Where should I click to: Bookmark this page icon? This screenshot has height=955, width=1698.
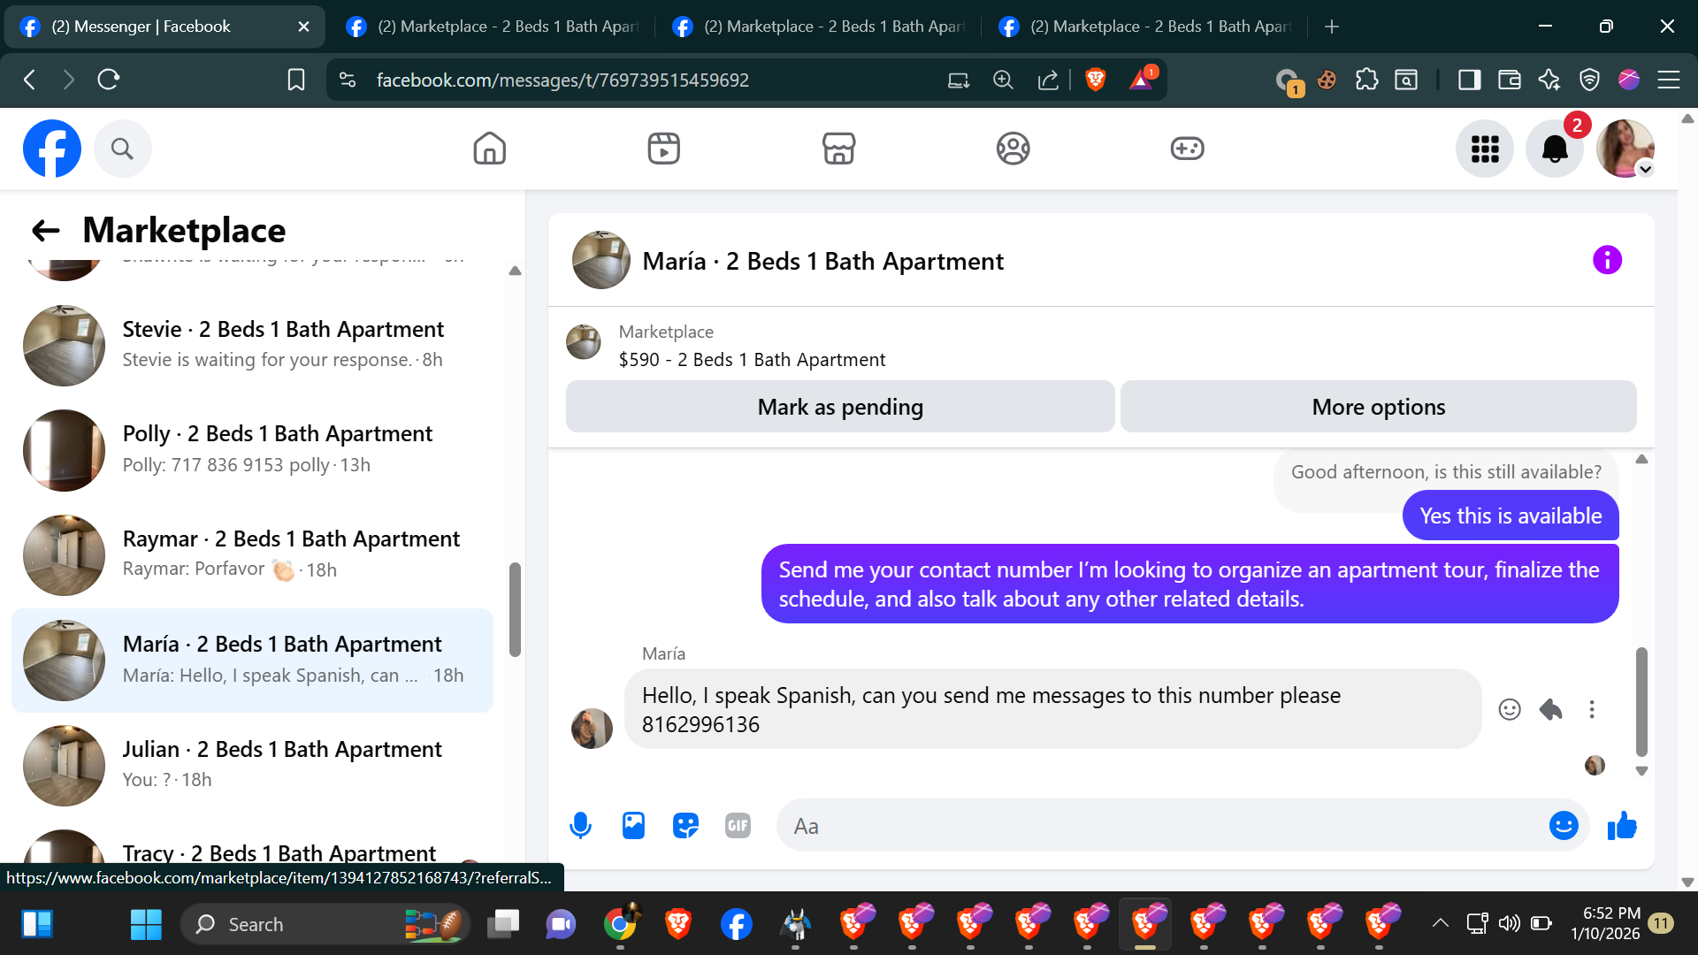296,80
